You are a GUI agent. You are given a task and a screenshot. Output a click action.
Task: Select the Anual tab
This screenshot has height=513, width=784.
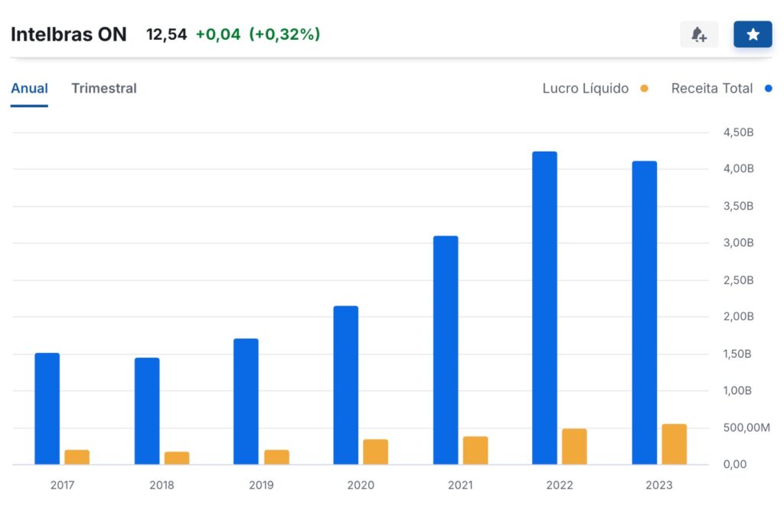[29, 88]
